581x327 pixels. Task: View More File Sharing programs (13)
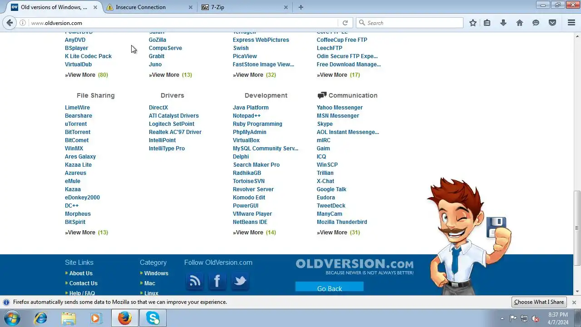[x=86, y=233]
